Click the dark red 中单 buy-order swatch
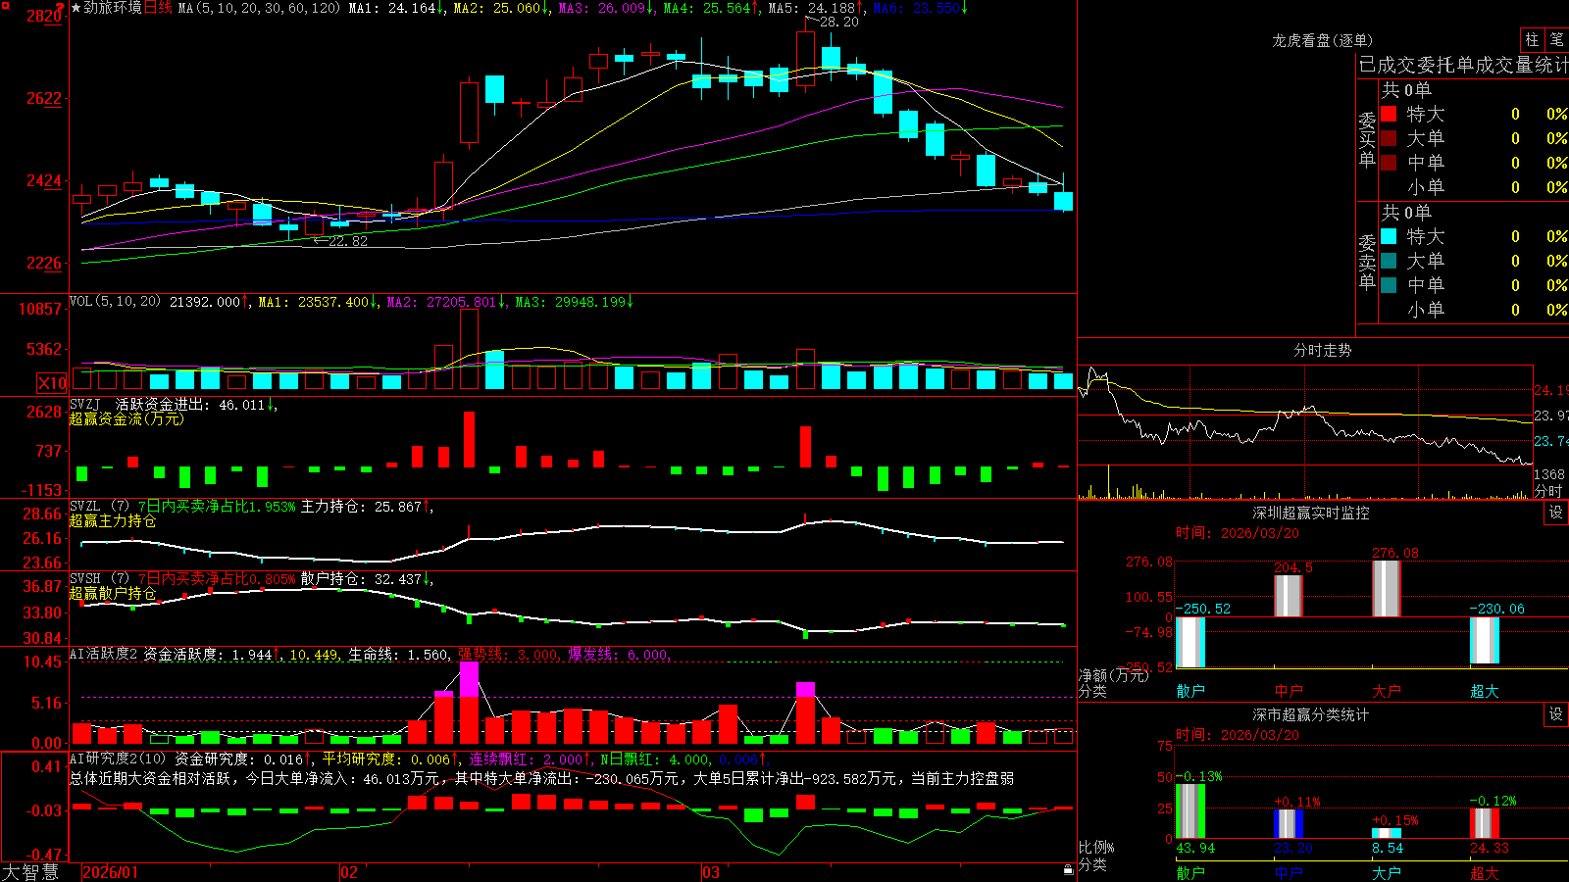This screenshot has height=882, width=1569. (x=1389, y=163)
